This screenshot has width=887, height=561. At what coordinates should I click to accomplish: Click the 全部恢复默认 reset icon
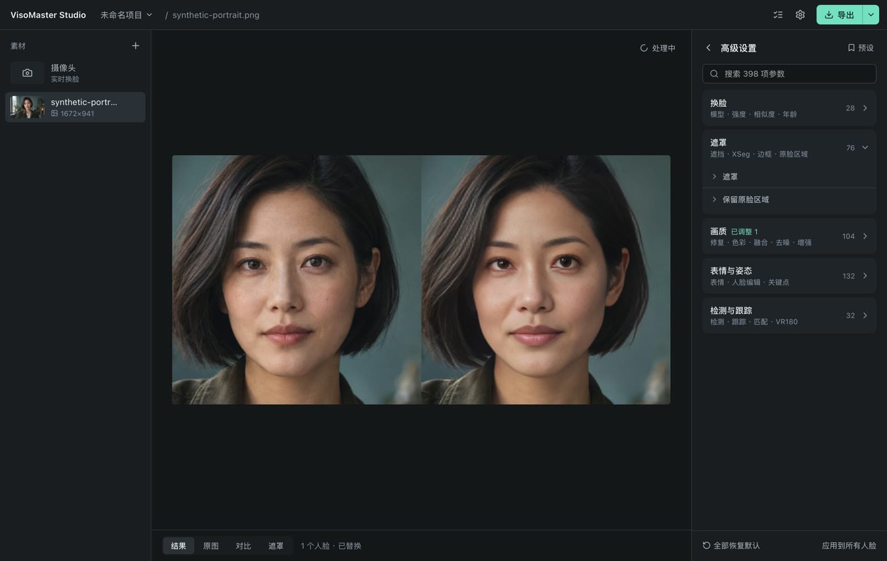(706, 545)
